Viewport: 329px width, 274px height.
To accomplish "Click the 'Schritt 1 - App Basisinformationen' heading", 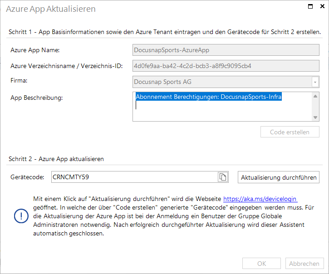I will 165,32.
